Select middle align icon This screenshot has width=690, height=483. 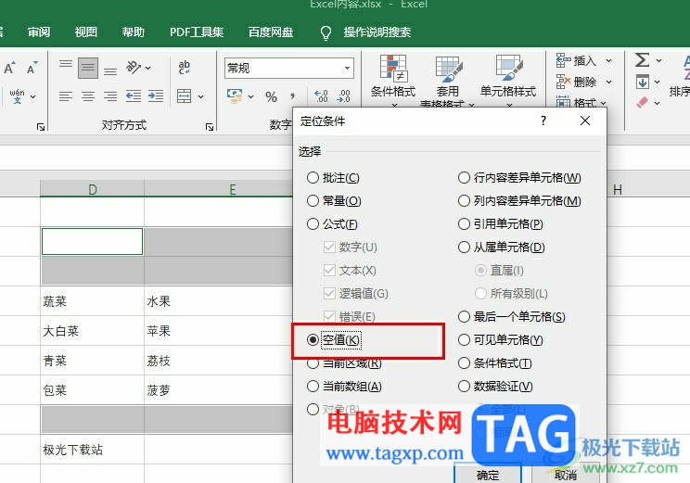coord(88,68)
